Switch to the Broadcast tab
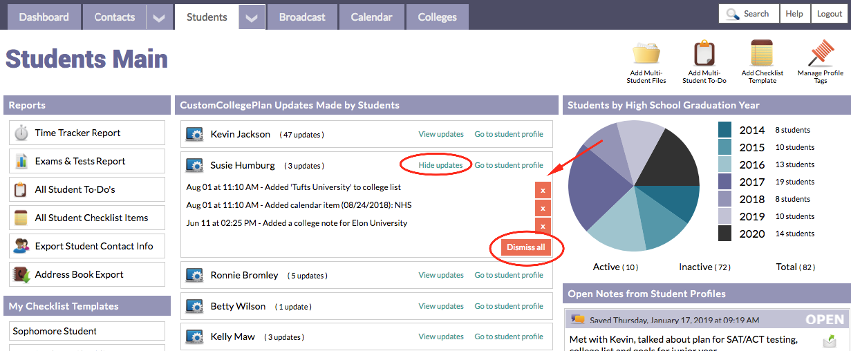The height and width of the screenshot is (351, 851). pos(301,17)
